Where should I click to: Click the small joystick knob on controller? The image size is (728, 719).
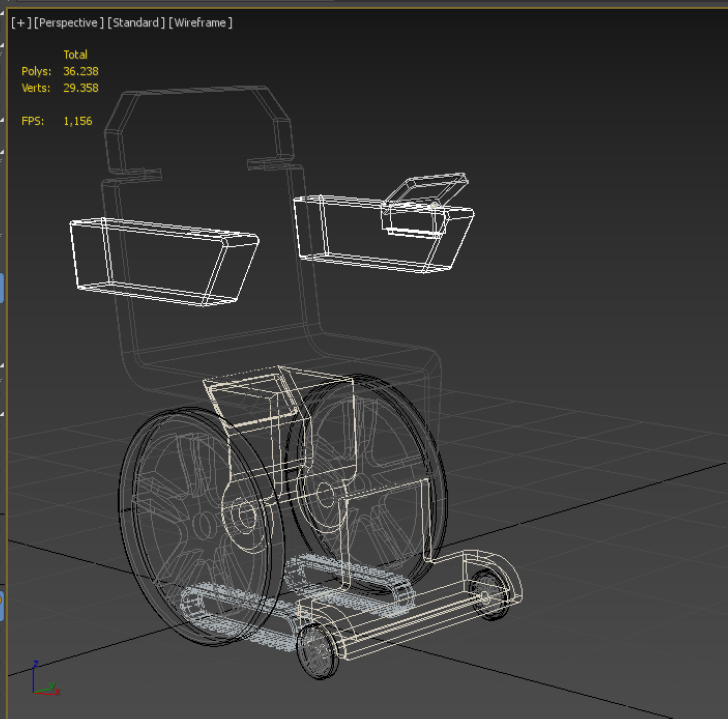coord(434,205)
